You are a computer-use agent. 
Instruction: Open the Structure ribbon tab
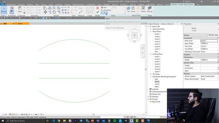(21, 4)
